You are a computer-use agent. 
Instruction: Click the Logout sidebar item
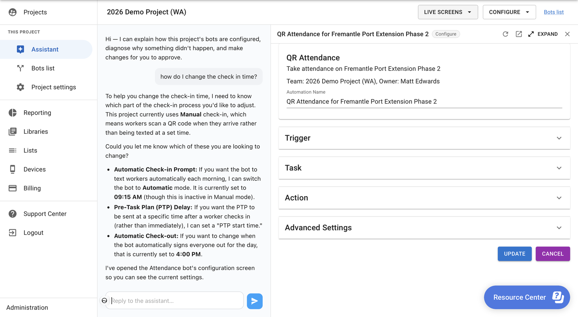coord(48,233)
